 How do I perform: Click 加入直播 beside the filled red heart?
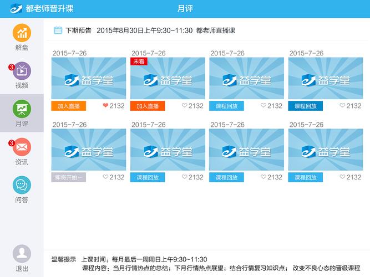69,106
